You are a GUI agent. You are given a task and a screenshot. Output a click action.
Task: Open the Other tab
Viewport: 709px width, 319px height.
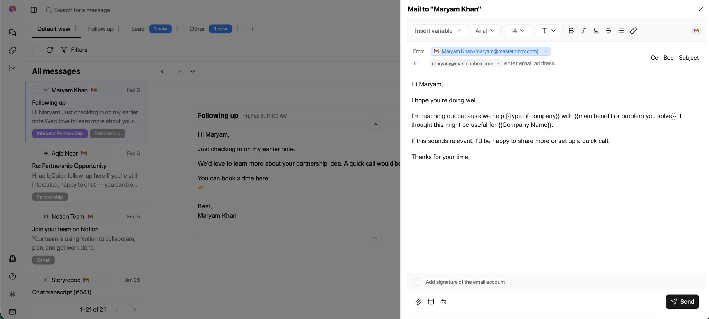(197, 29)
